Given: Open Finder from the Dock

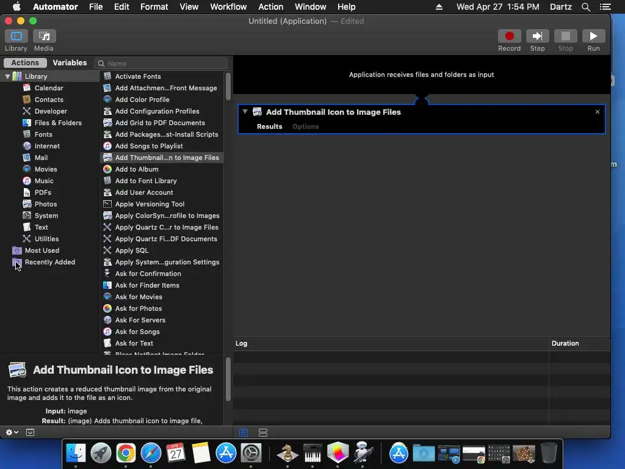Looking at the screenshot, I should [x=76, y=453].
